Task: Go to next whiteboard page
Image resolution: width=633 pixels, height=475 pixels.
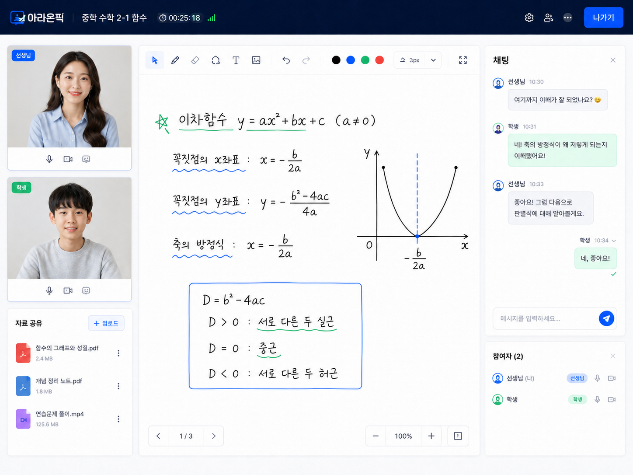Action: [x=214, y=436]
